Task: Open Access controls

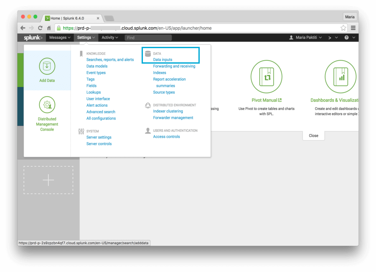Action: click(166, 137)
